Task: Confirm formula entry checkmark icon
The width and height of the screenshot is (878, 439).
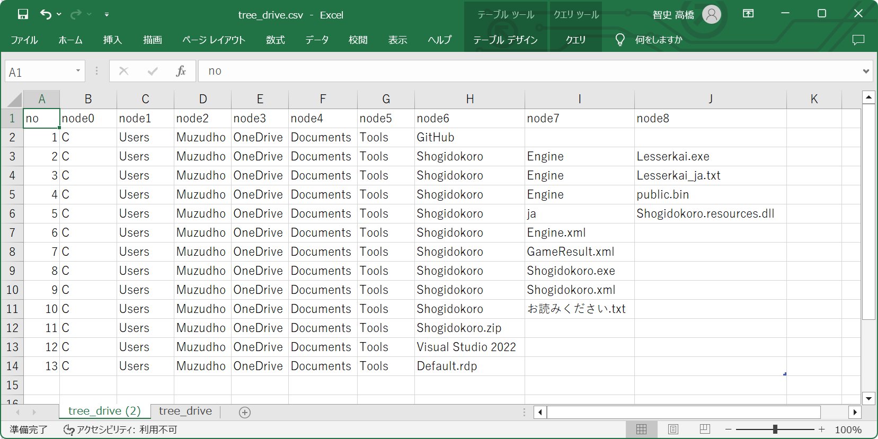Action: point(153,71)
